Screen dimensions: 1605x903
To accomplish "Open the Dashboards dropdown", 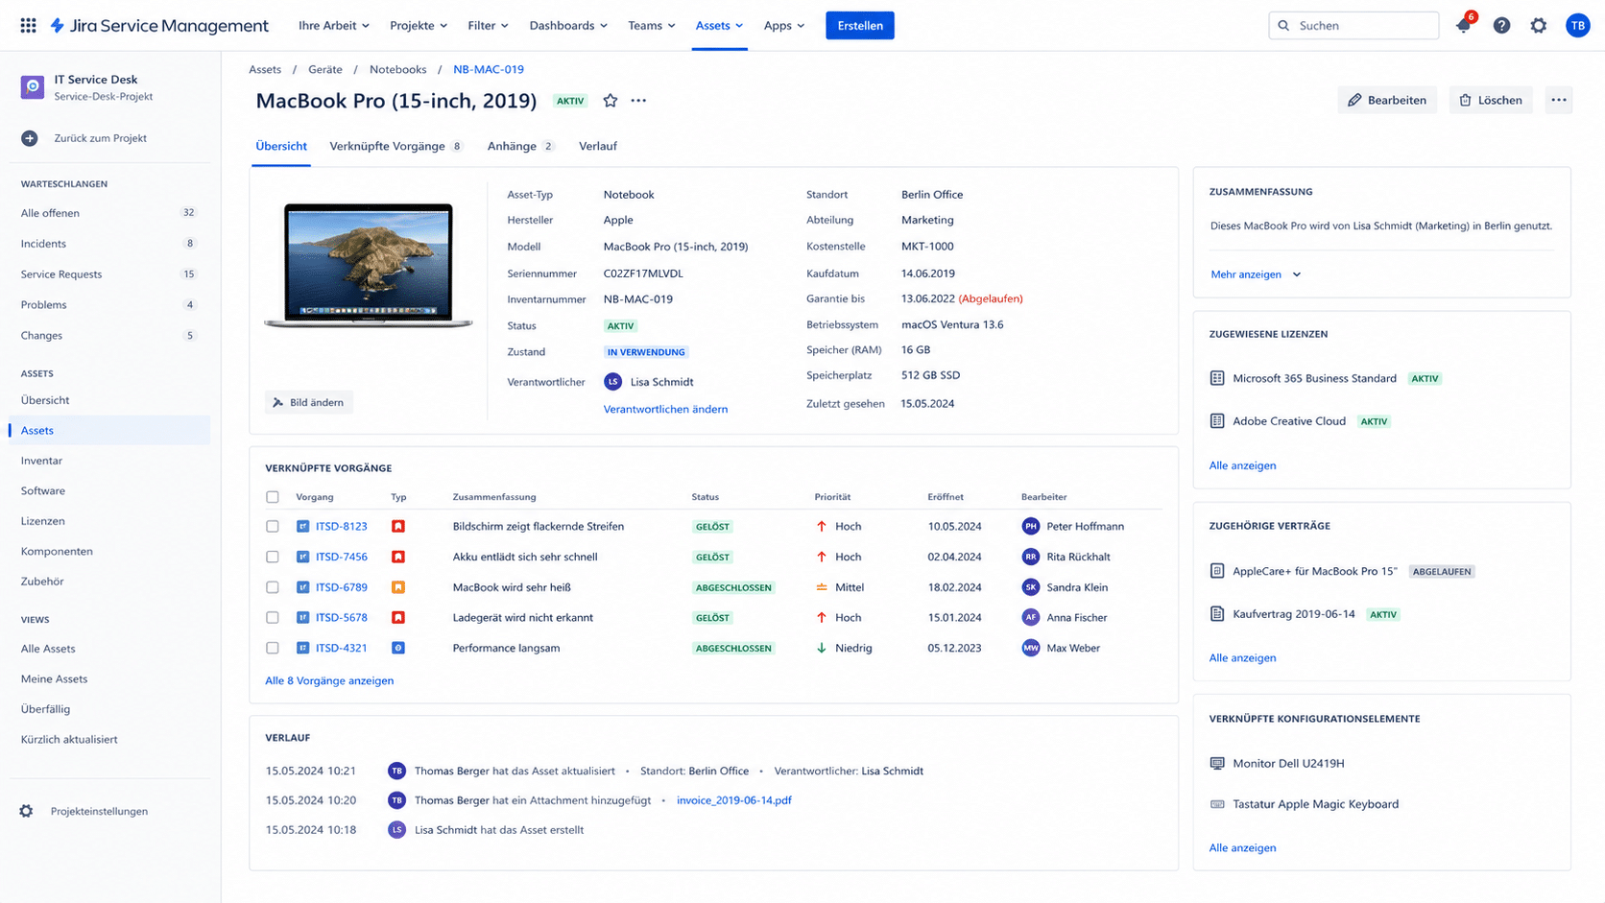I will 568,26.
